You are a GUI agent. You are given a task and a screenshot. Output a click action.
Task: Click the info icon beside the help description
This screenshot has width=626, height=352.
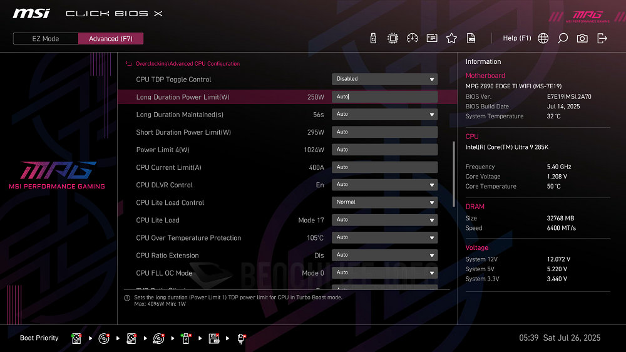127,298
